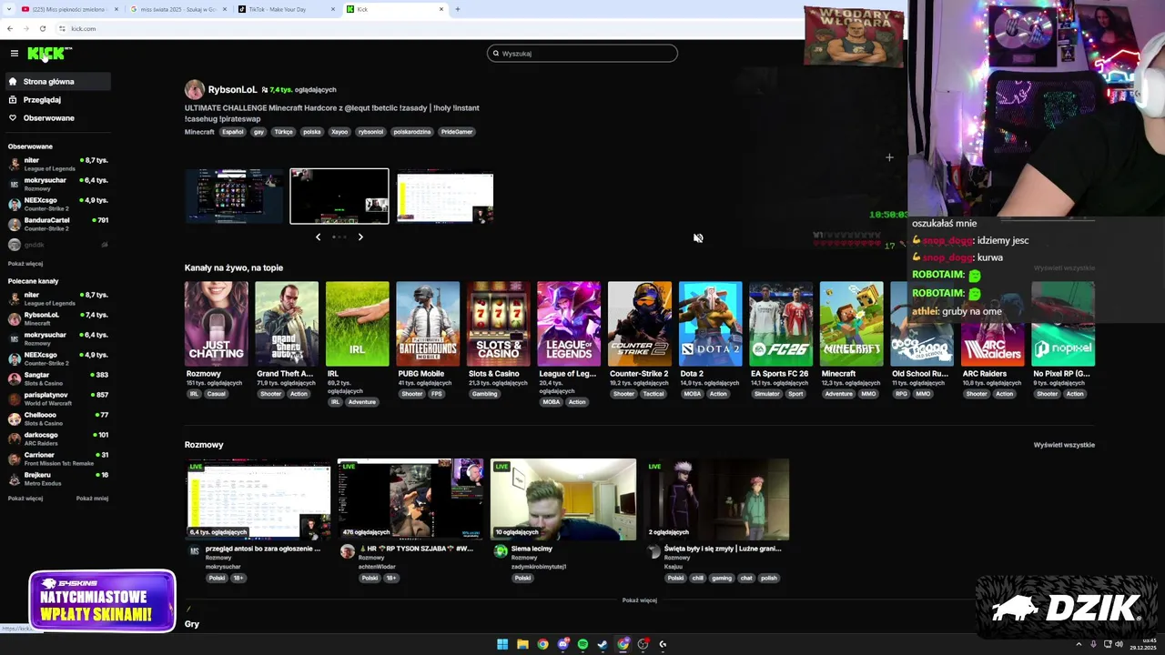Switch to the TikTok browser tab
1165x655 pixels.
click(287, 9)
